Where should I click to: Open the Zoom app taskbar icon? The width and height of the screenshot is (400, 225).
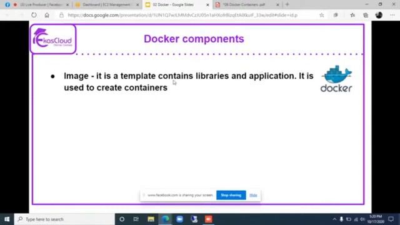pos(179,219)
